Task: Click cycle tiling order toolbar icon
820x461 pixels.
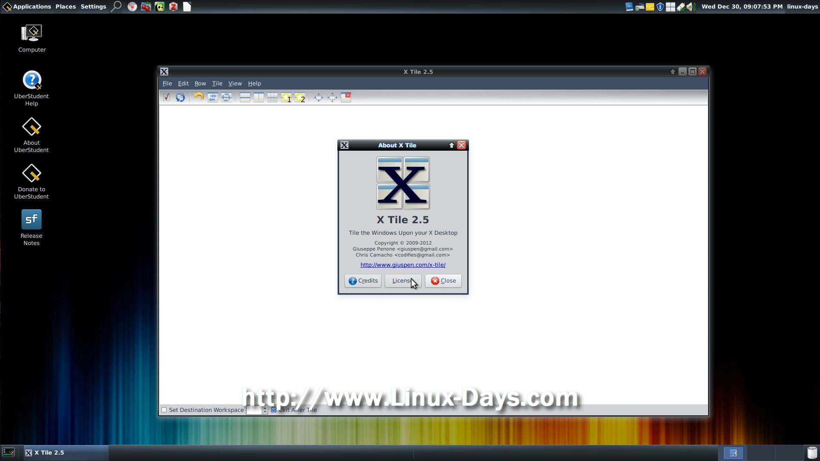Action: click(x=226, y=97)
